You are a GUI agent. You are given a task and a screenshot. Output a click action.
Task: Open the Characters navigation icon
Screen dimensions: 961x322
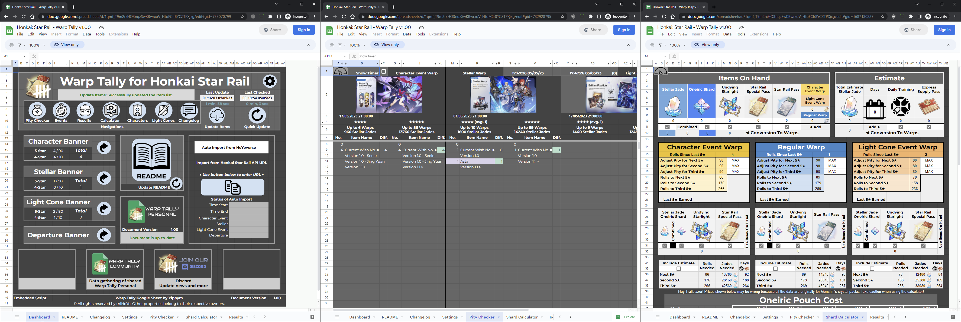(138, 111)
